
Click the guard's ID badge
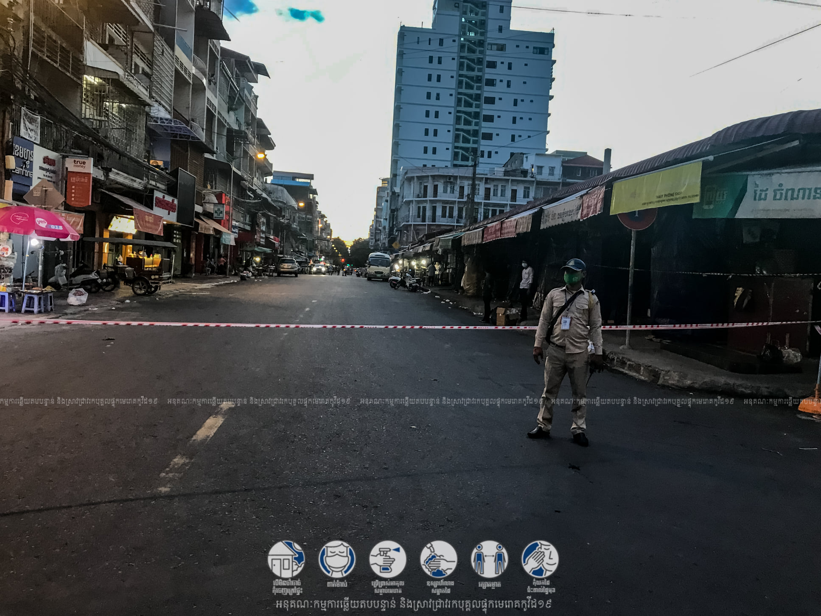coord(565,323)
